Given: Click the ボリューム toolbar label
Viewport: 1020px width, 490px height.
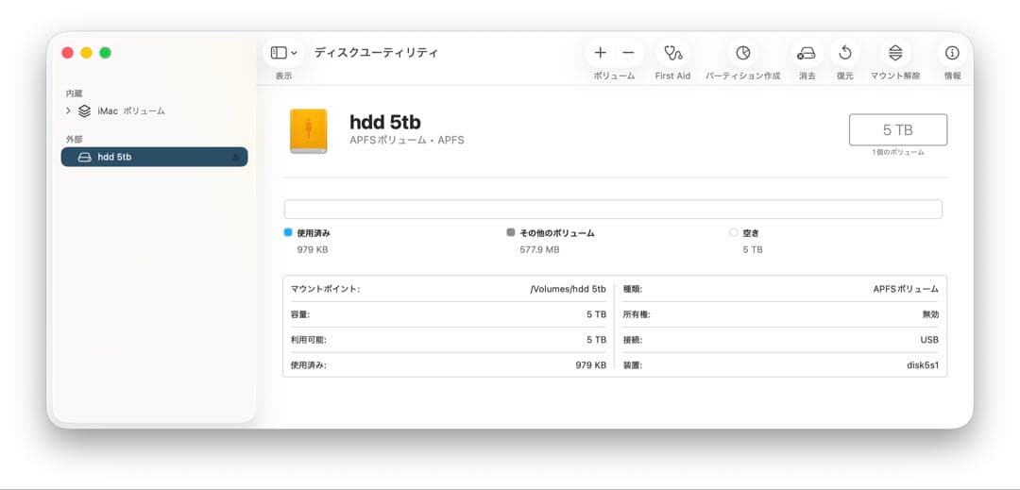Looking at the screenshot, I should [614, 76].
